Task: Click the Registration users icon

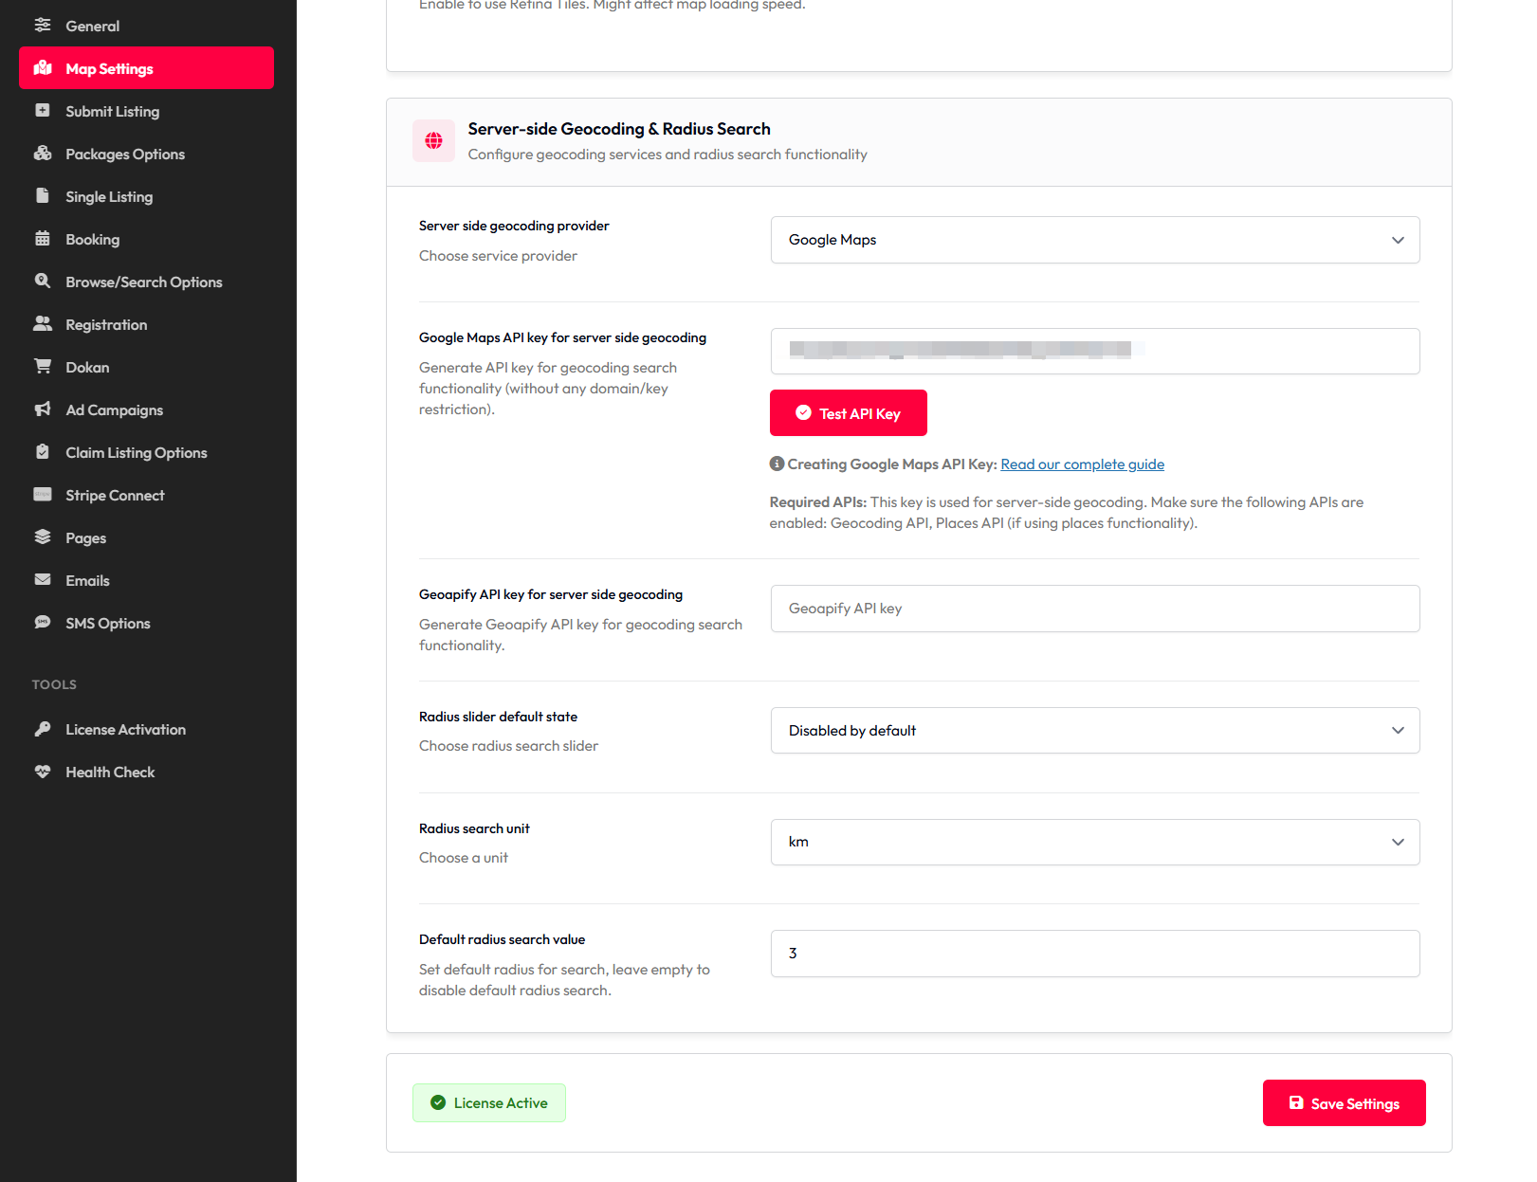Action: [43, 324]
